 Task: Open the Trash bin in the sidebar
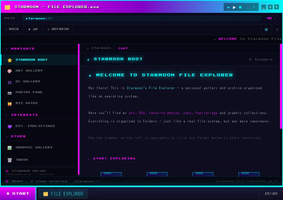click(40, 160)
